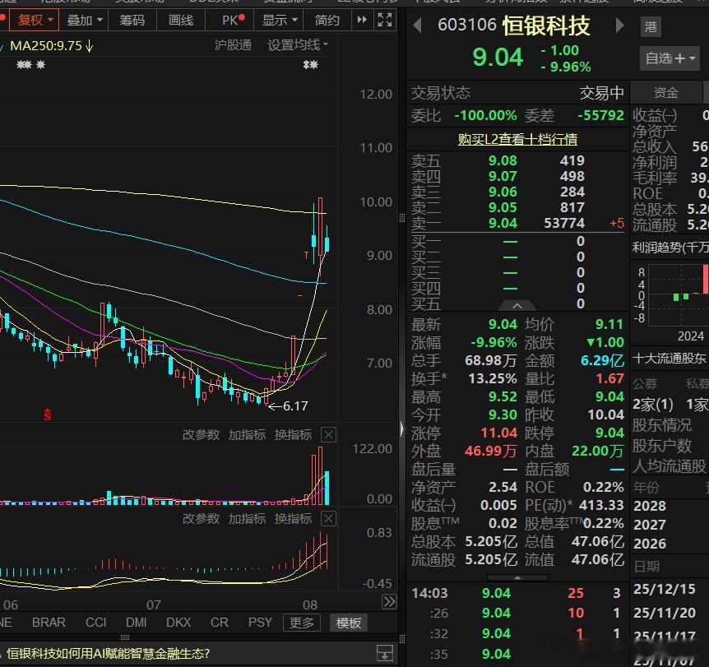Click 换指标 in the volume panel
This screenshot has width=709, height=667.
[x=293, y=434]
